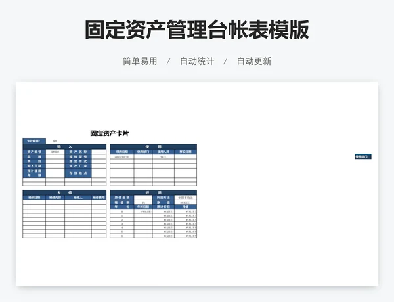This screenshot has height=302, width=394.
Task: Select the 使用 section header
Action: pyautogui.click(x=153, y=146)
